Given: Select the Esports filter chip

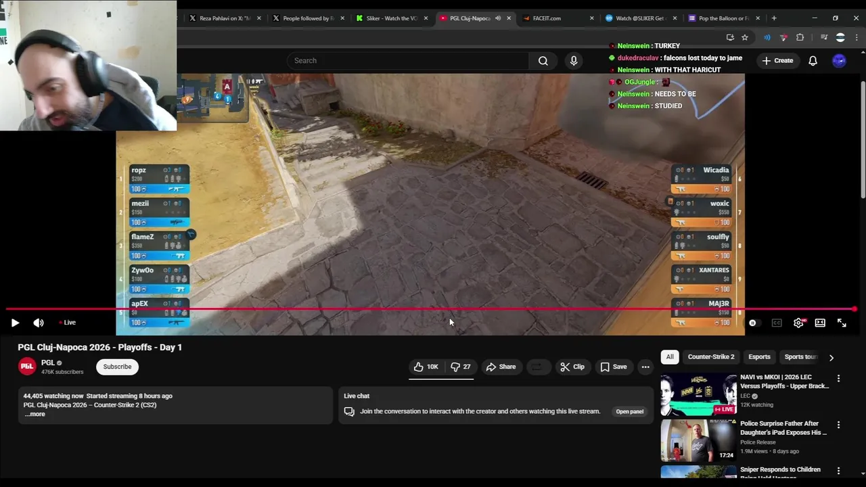Looking at the screenshot, I should (x=759, y=357).
